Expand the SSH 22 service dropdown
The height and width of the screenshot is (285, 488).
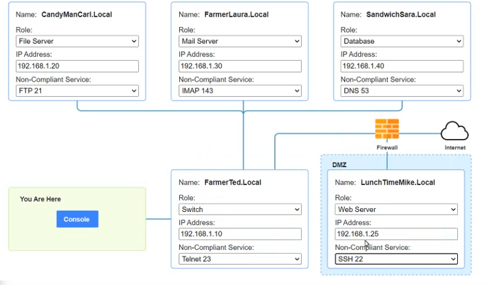396,259
